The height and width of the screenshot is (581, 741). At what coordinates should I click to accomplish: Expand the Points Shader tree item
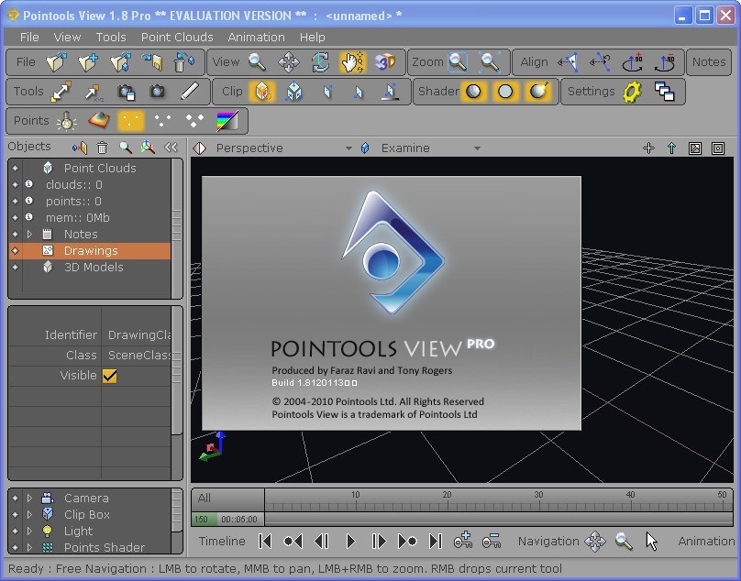pos(29,547)
